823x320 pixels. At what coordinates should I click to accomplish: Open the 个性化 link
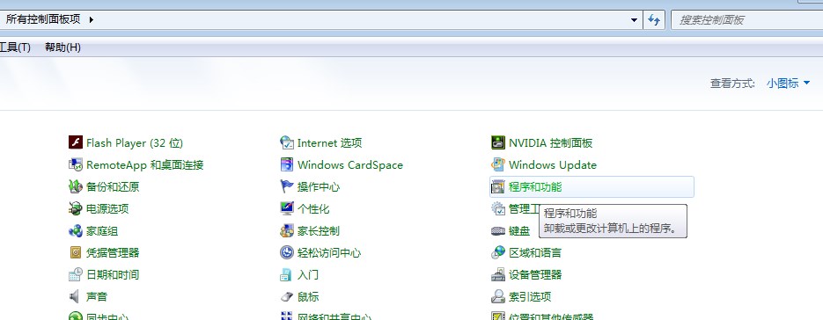(313, 208)
